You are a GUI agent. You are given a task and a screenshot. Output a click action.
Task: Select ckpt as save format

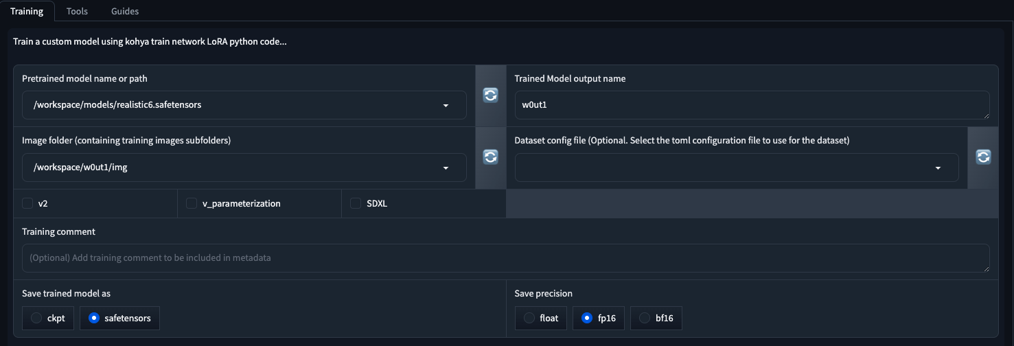(36, 319)
